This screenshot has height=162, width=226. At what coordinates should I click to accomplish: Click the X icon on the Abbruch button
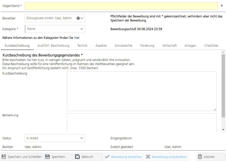pyautogui.click(x=77, y=157)
